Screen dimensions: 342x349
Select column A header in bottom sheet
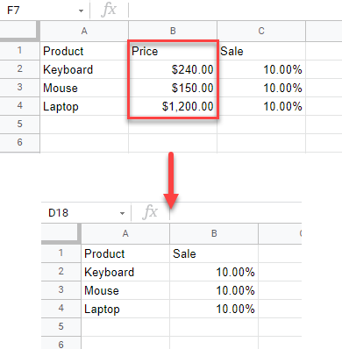pos(125,233)
